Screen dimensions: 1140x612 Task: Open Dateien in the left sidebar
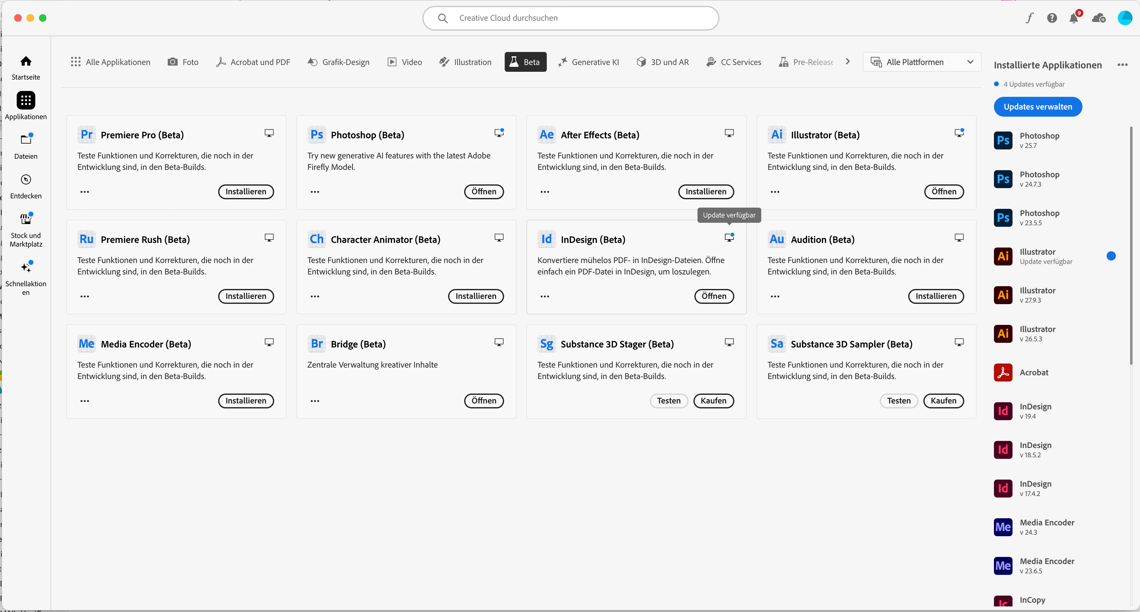26,146
